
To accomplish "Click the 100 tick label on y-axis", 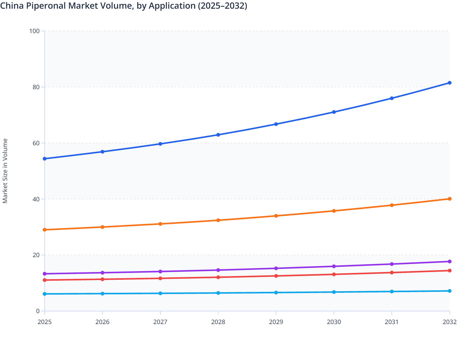I will tap(34, 31).
